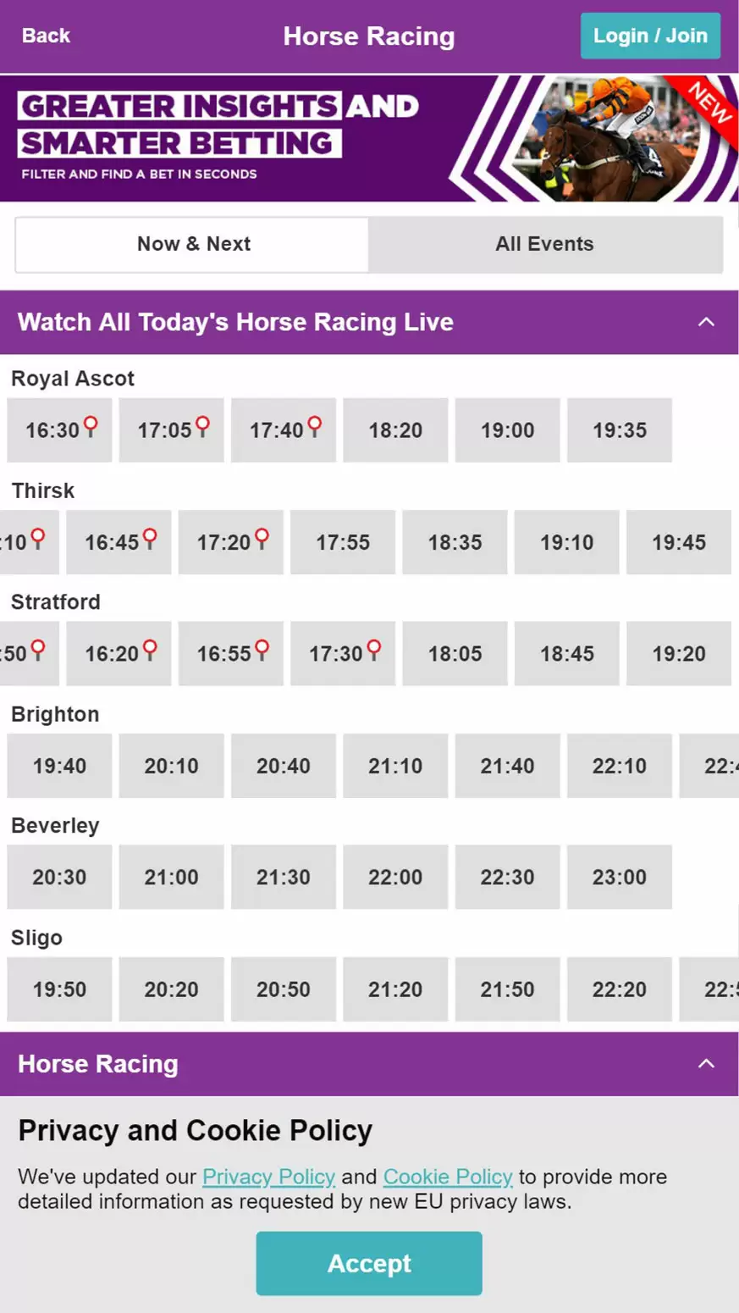
Task: Open the Greater Insights promo banner
Action: [369, 138]
